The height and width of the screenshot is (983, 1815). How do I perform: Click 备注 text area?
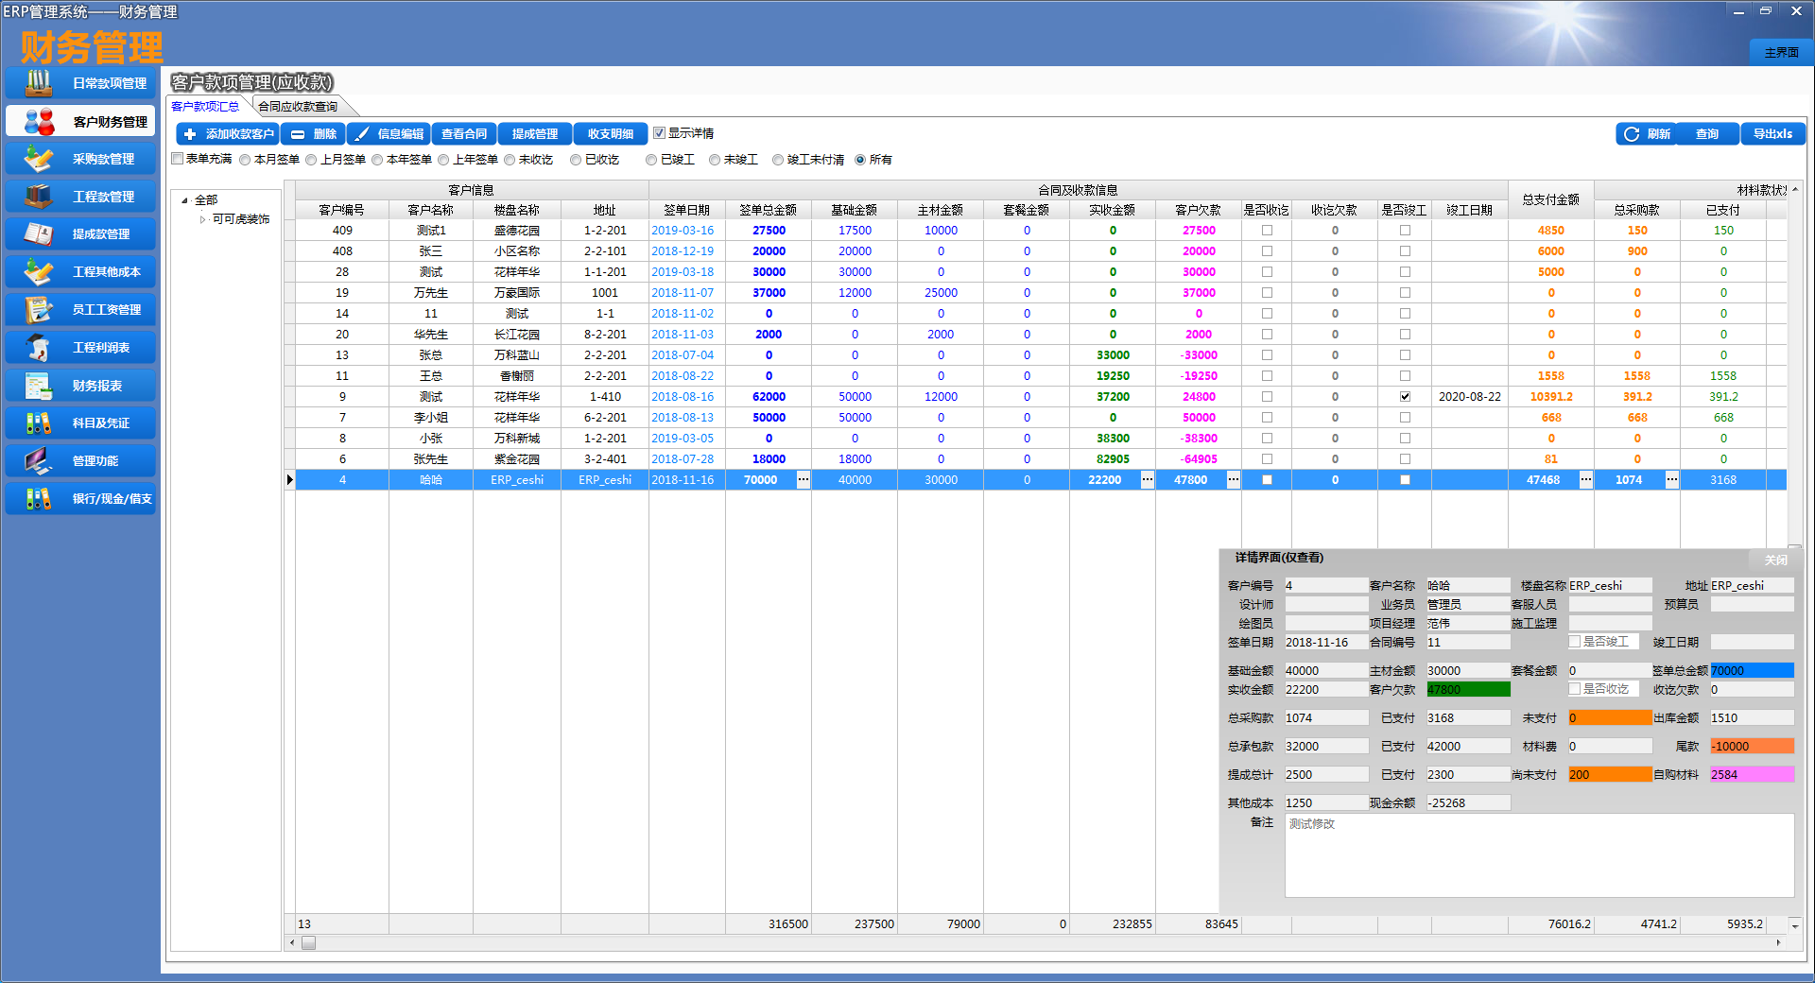click(1539, 855)
